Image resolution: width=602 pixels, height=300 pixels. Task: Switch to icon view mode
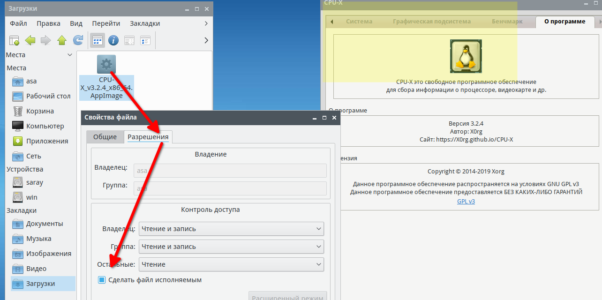tap(97, 41)
